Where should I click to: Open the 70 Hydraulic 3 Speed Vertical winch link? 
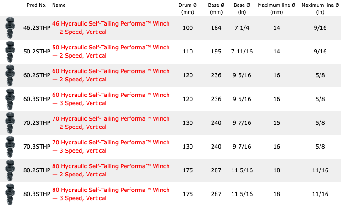[x=111, y=146]
